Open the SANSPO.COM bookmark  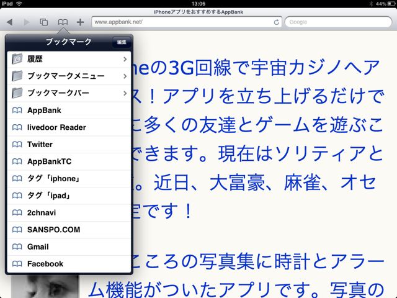(69, 230)
